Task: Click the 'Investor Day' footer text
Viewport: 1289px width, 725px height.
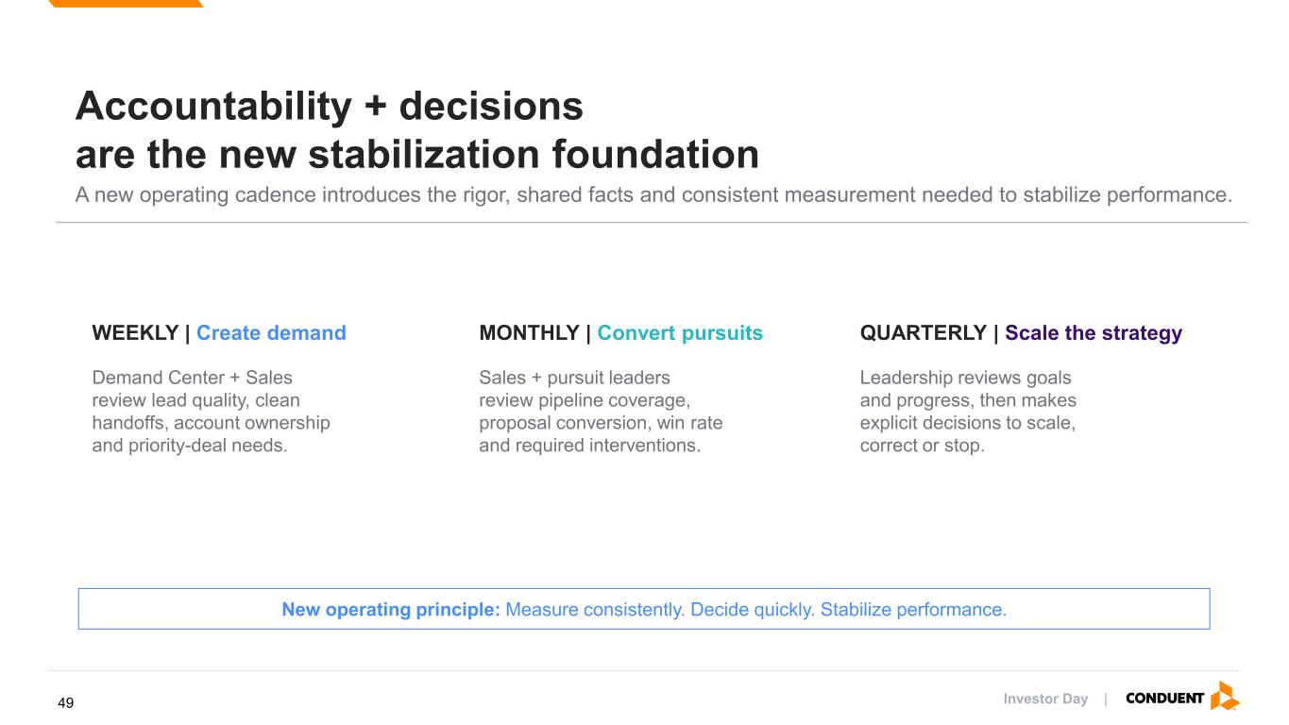Action: point(1045,700)
